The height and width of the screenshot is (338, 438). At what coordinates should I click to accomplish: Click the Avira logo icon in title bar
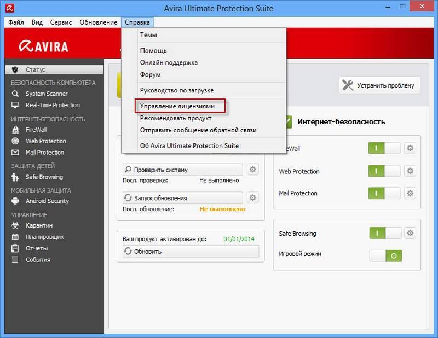coord(10,8)
